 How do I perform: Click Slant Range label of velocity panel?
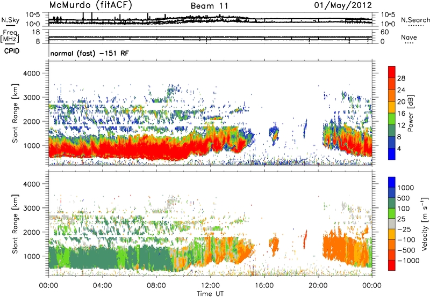[x=15, y=224]
